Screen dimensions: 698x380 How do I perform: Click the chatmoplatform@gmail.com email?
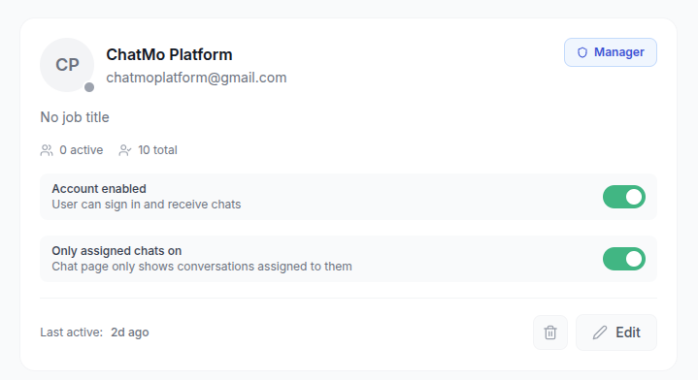pos(196,78)
